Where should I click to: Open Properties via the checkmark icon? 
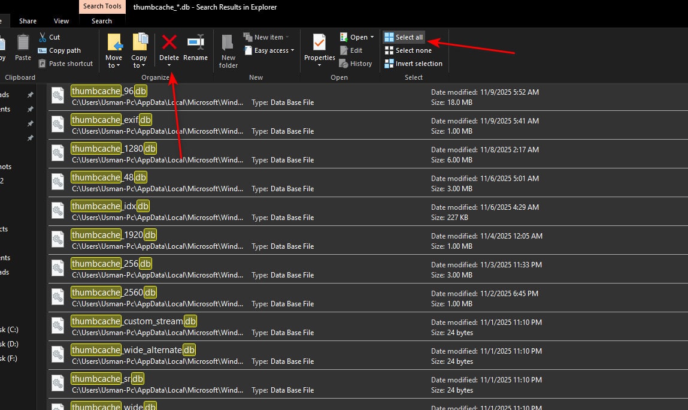coord(319,43)
